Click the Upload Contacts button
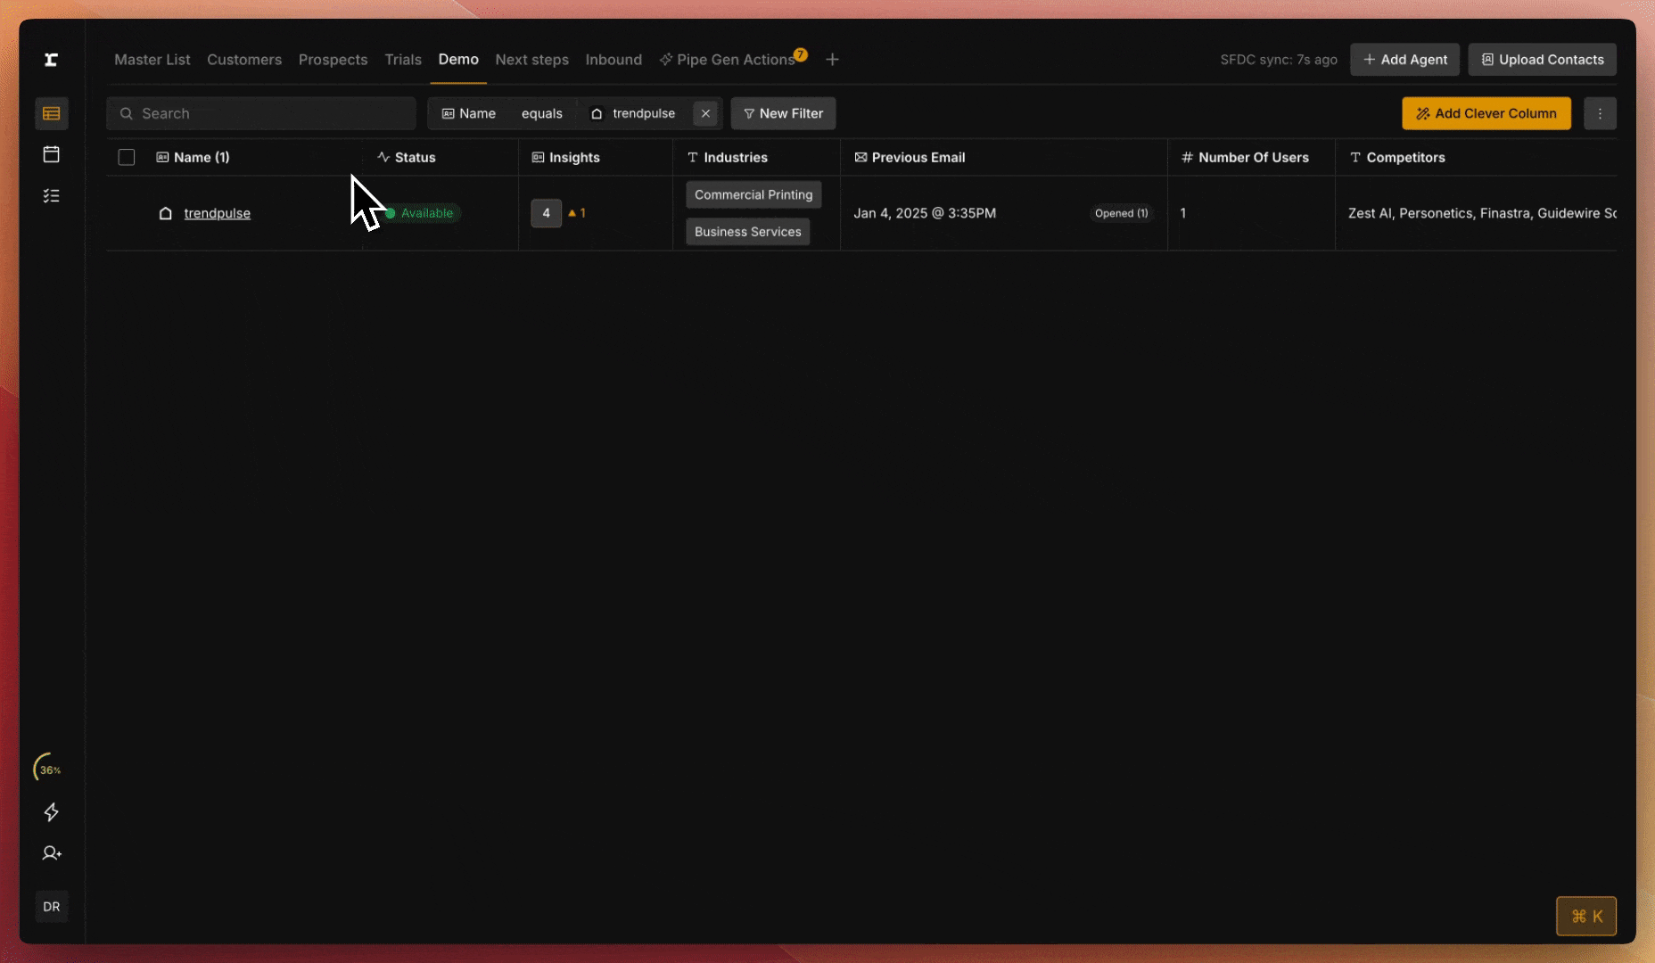The height and width of the screenshot is (963, 1655). pos(1542,60)
